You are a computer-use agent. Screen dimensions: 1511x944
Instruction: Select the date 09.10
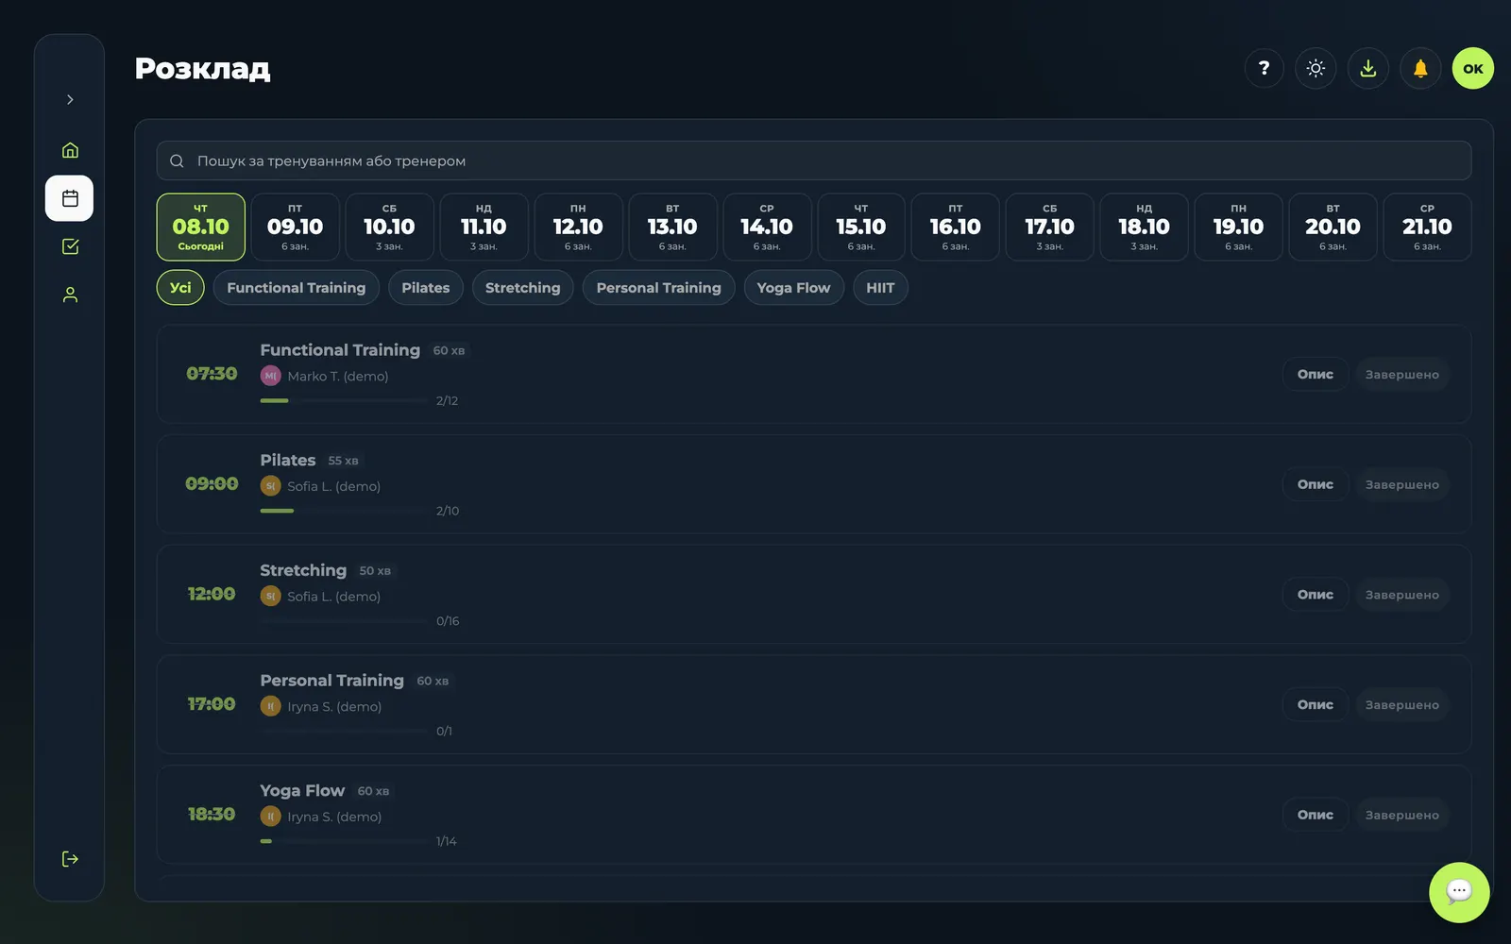[x=296, y=227]
